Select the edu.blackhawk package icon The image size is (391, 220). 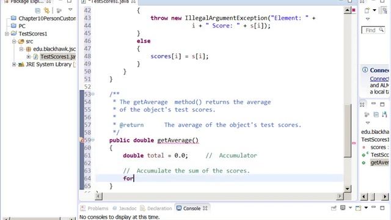tap(29, 49)
